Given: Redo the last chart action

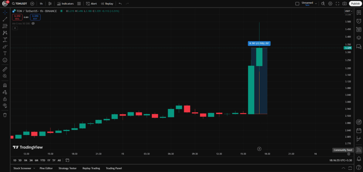Looking at the screenshot, I should coord(127,4).
